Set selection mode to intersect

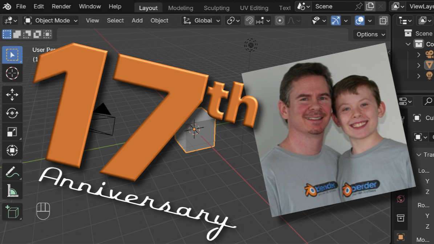pyautogui.click(x=47, y=34)
